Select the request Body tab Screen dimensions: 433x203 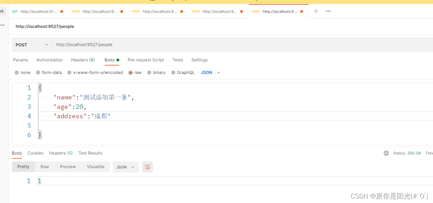pyautogui.click(x=112, y=60)
